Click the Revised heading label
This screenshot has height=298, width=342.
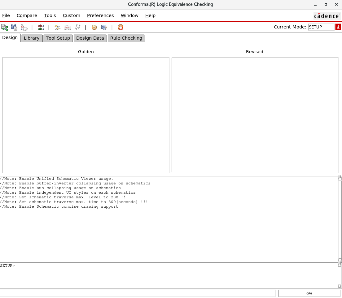pos(255,52)
